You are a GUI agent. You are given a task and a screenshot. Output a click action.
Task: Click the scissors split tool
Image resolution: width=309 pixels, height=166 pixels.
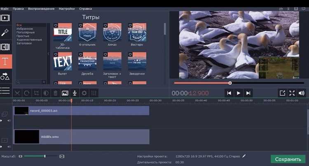tap(17, 93)
